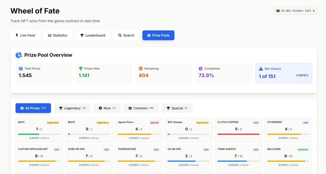Viewport: 326px width, 174px height.
Task: Click the green status dot after tickets left
Action: click(314, 11)
